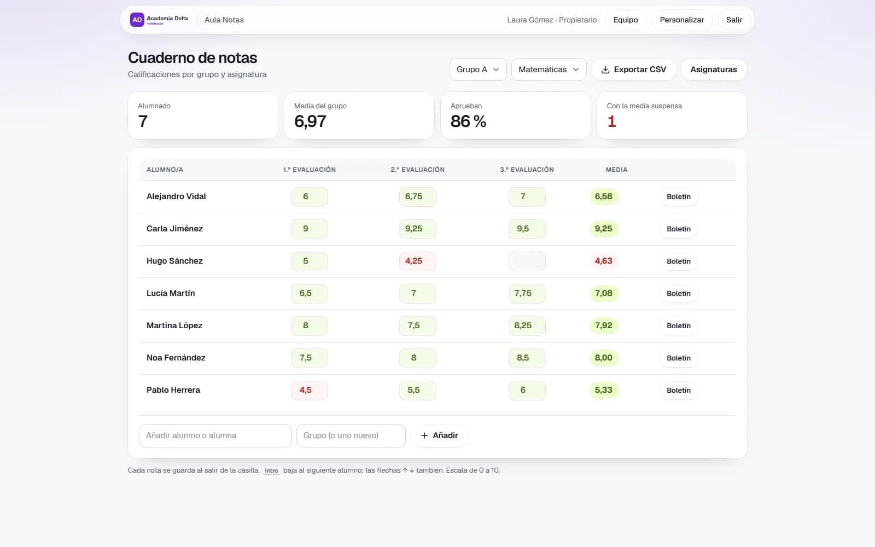Click the Añadir alumno o alumna field
The width and height of the screenshot is (875, 547).
pyautogui.click(x=215, y=436)
